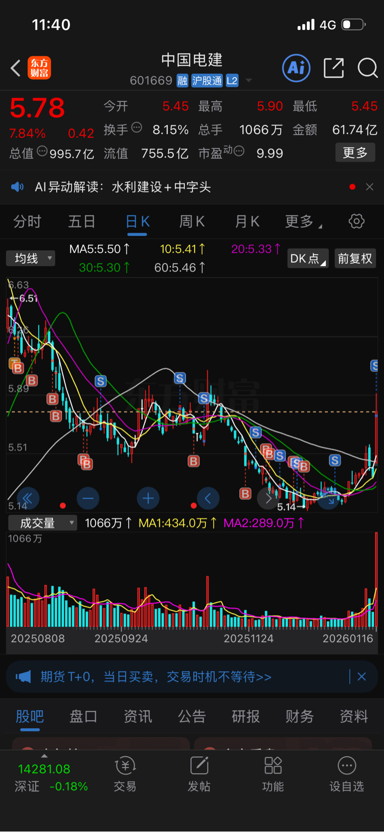The height and width of the screenshot is (832, 384).
Task: Tap the 20:5.33 moving average value
Action: click(256, 249)
